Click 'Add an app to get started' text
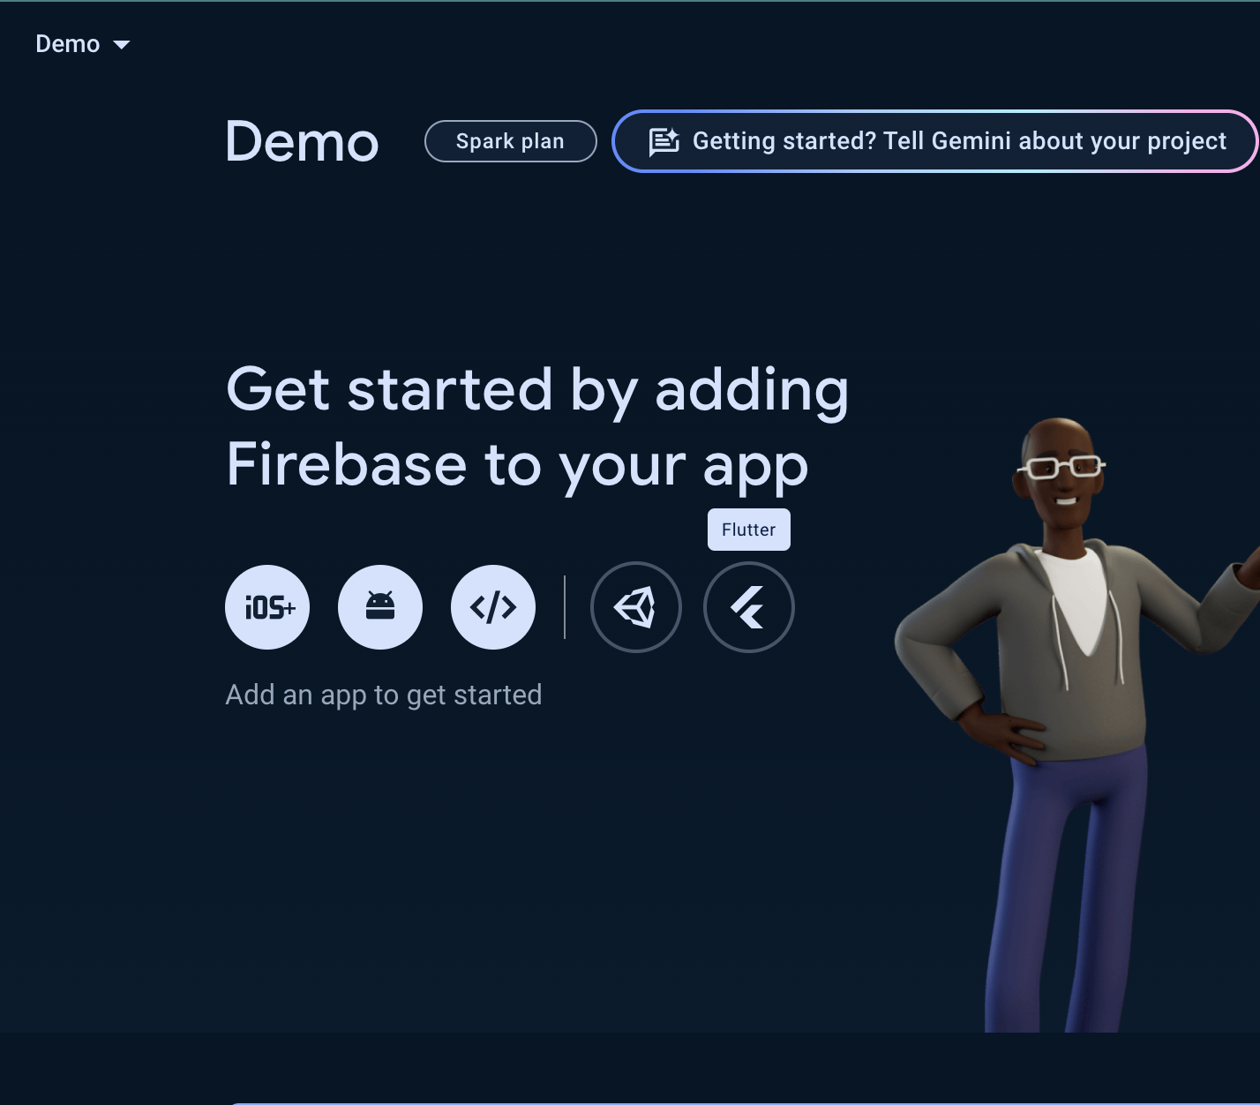This screenshot has width=1260, height=1105. coord(384,695)
